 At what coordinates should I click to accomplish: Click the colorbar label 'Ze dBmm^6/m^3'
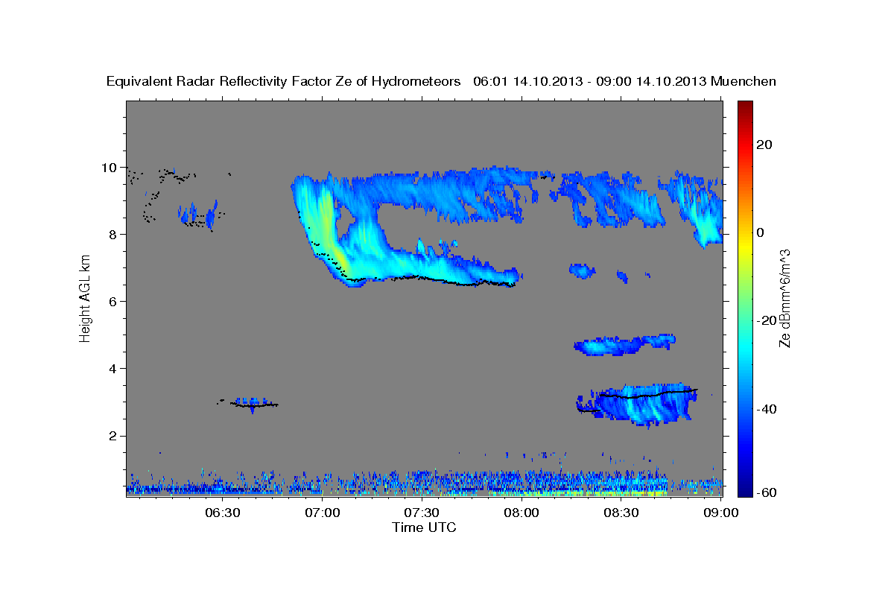pos(784,298)
